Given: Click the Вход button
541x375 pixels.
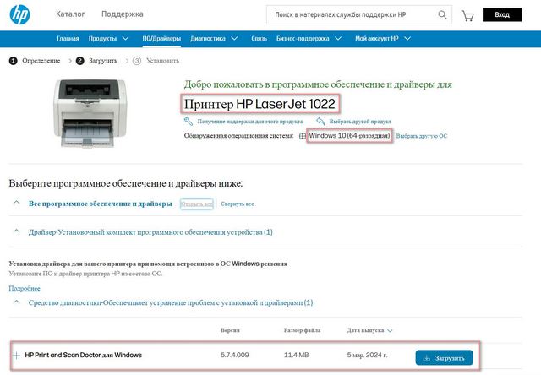Looking at the screenshot, I should 502,14.
